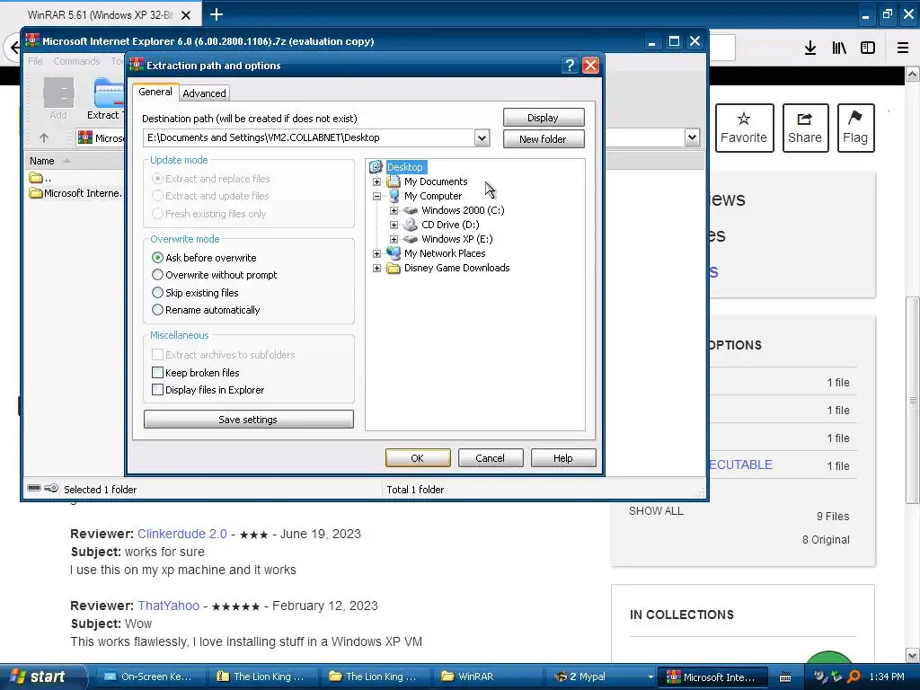The image size is (920, 690).
Task: Click the dialog Cancel button
Action: click(x=490, y=458)
